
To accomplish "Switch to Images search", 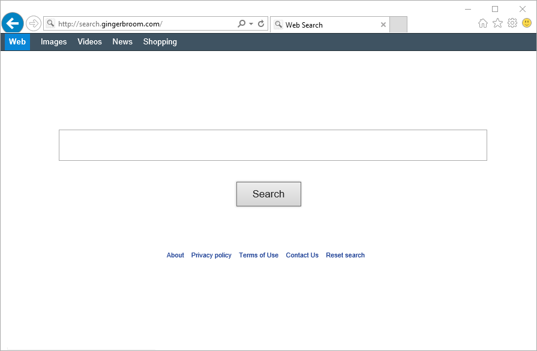I will point(54,42).
